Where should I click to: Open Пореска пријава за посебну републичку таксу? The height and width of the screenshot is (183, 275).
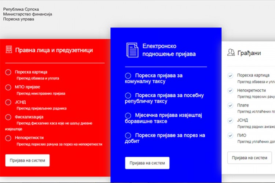[164, 98]
